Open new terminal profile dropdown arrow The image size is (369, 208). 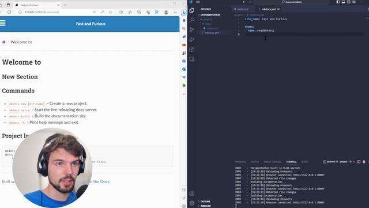[354, 162]
